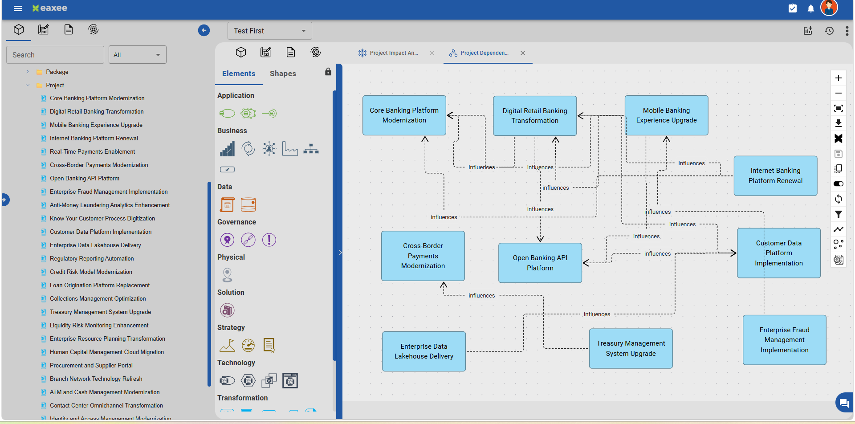Image resolution: width=855 pixels, height=424 pixels.
Task: Open the All filter dropdown
Action: tap(138, 55)
